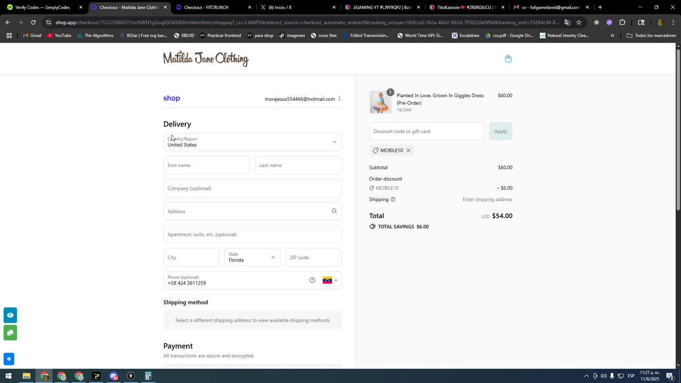Click the City field

click(x=192, y=257)
